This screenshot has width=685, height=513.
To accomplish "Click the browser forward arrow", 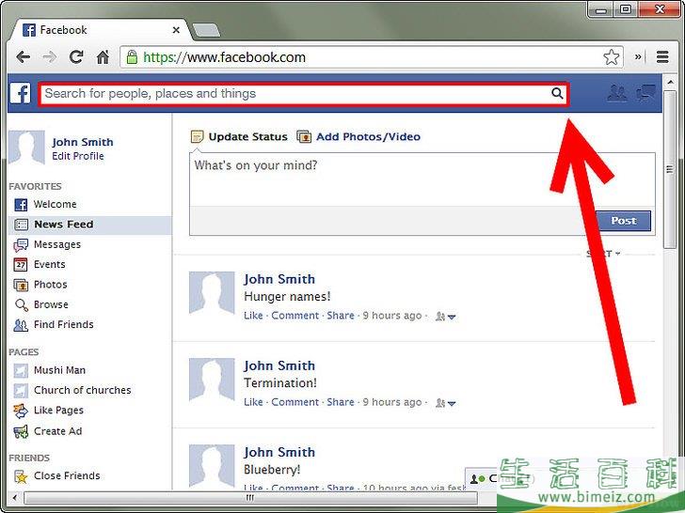I will click(x=49, y=57).
